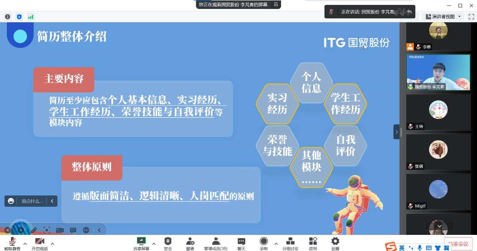Screen dimensions: 477x251
Task: Expand share options arrow next to 共享屏幕
Action: [x=153, y=243]
